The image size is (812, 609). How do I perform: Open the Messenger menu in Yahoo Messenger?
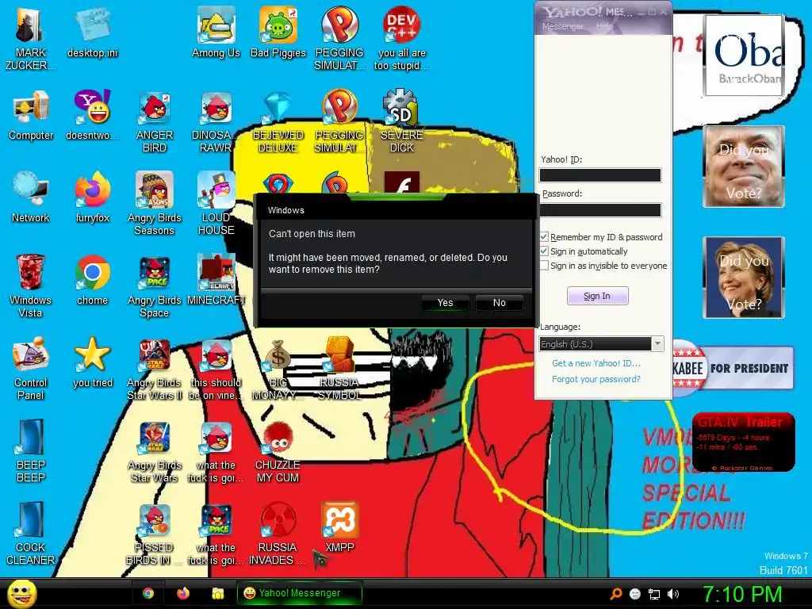tap(562, 26)
